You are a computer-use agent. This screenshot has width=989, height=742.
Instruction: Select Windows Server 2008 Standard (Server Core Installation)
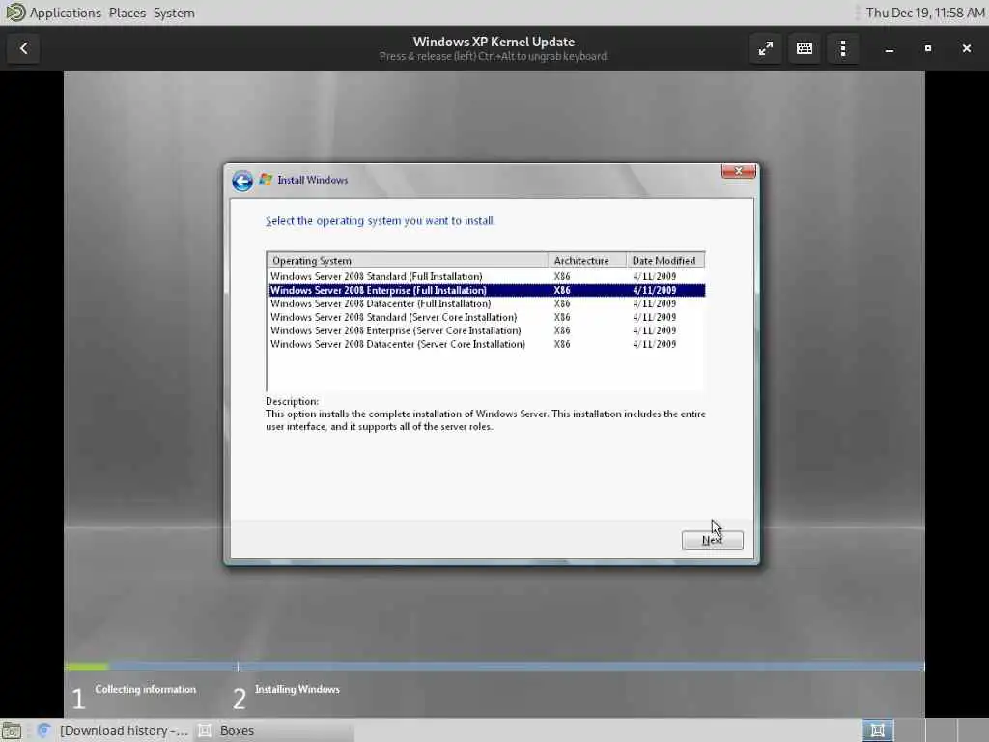(x=486, y=317)
